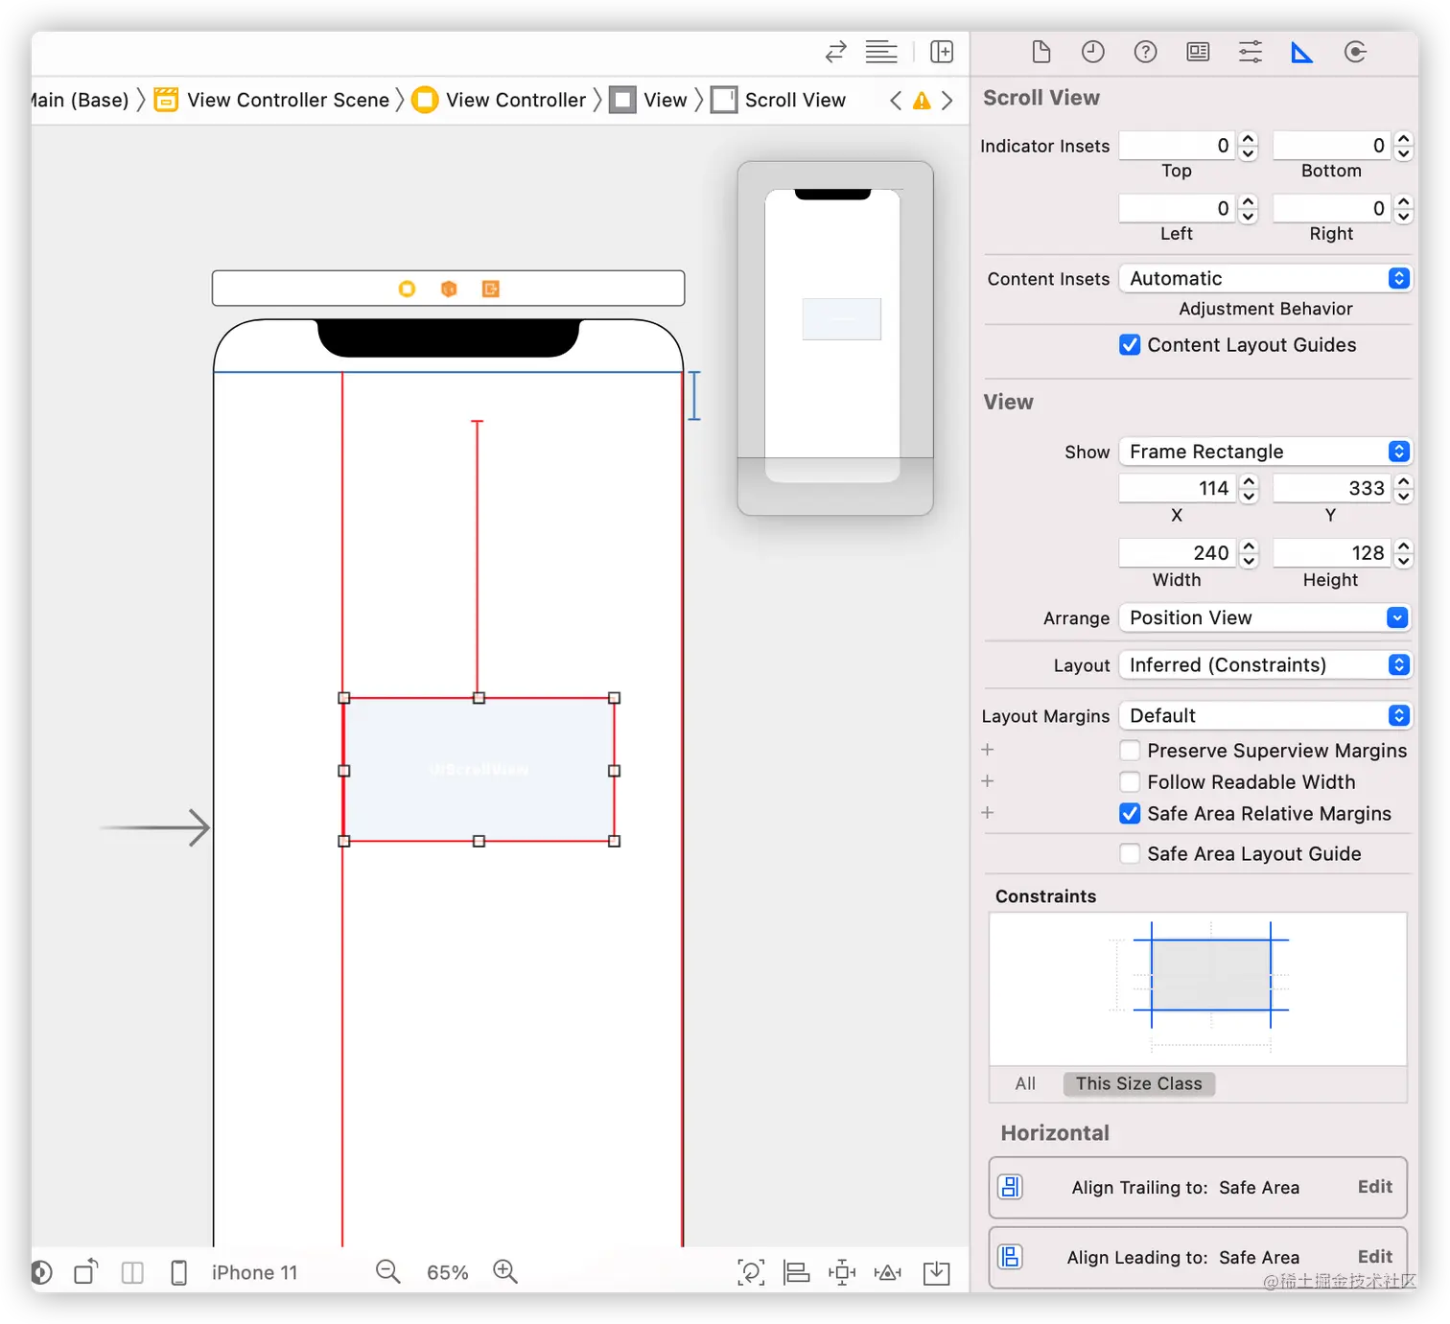Click the Height stepper
Viewport: 1450px width, 1324px height.
[1404, 553]
